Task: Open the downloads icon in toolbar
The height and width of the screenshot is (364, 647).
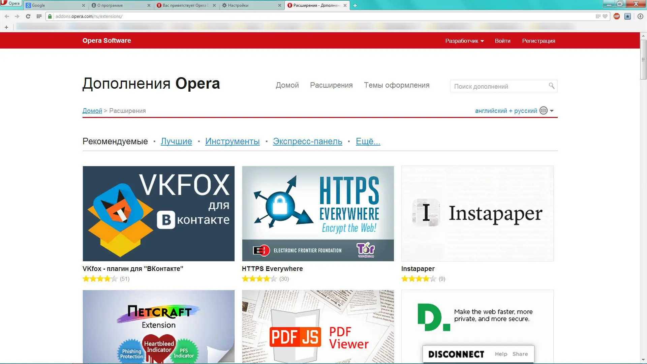Action: (x=640, y=16)
